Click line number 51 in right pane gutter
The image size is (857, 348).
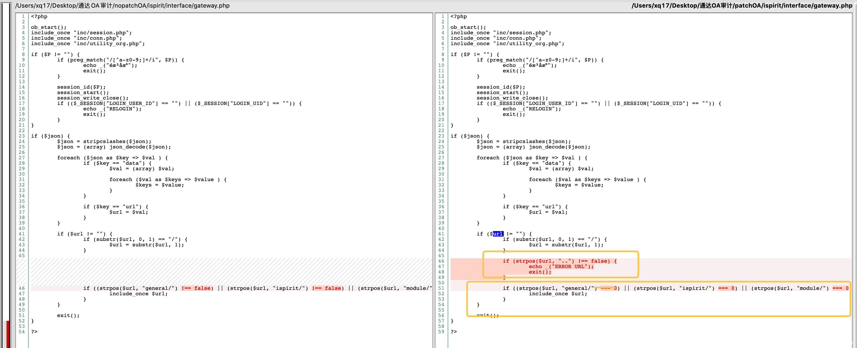(x=441, y=288)
